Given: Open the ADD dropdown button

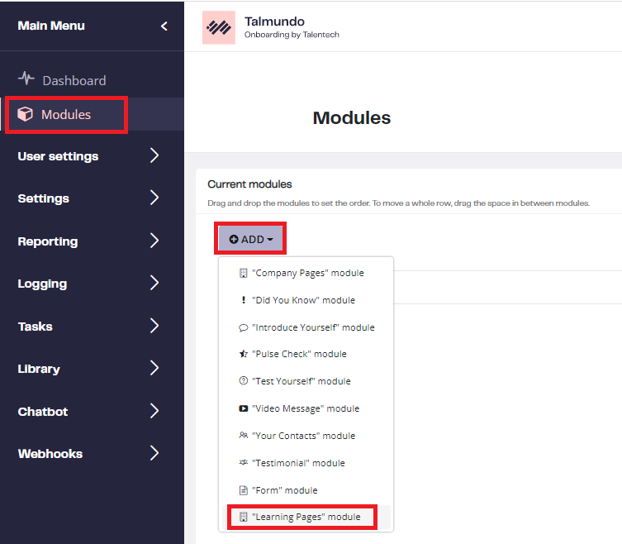Looking at the screenshot, I should [251, 240].
